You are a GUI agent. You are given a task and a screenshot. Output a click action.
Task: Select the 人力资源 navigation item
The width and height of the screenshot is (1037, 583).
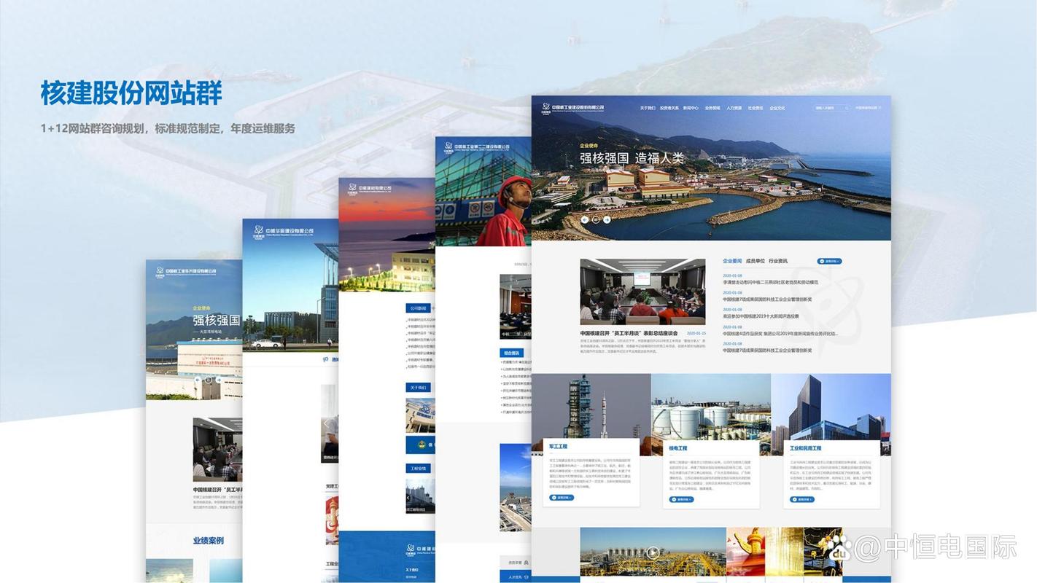click(734, 108)
